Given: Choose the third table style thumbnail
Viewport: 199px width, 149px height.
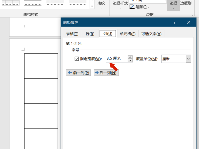Looking at the screenshot, I should [55, 3].
